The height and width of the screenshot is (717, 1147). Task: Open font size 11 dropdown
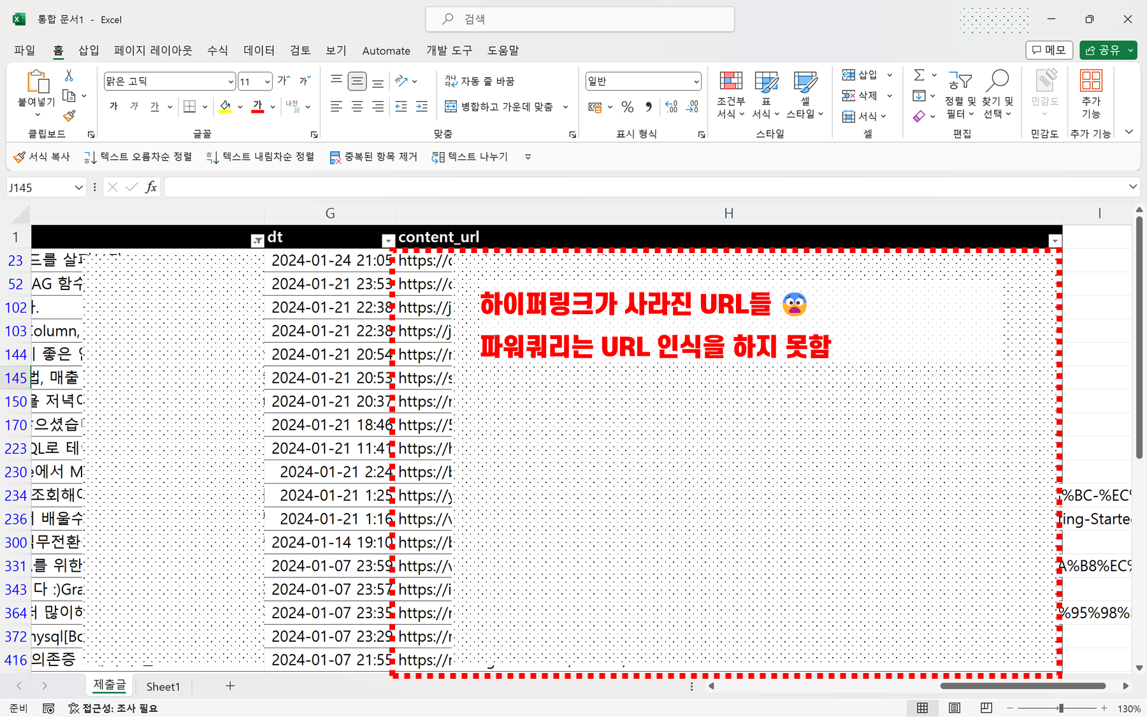[x=267, y=82]
